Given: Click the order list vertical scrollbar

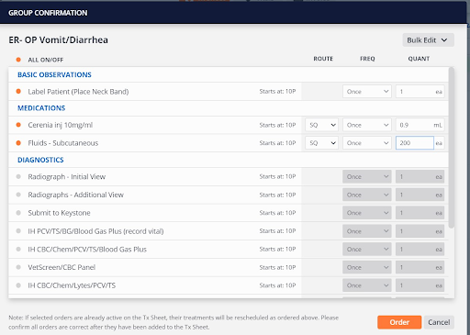Looking at the screenshot, I should 452,148.
